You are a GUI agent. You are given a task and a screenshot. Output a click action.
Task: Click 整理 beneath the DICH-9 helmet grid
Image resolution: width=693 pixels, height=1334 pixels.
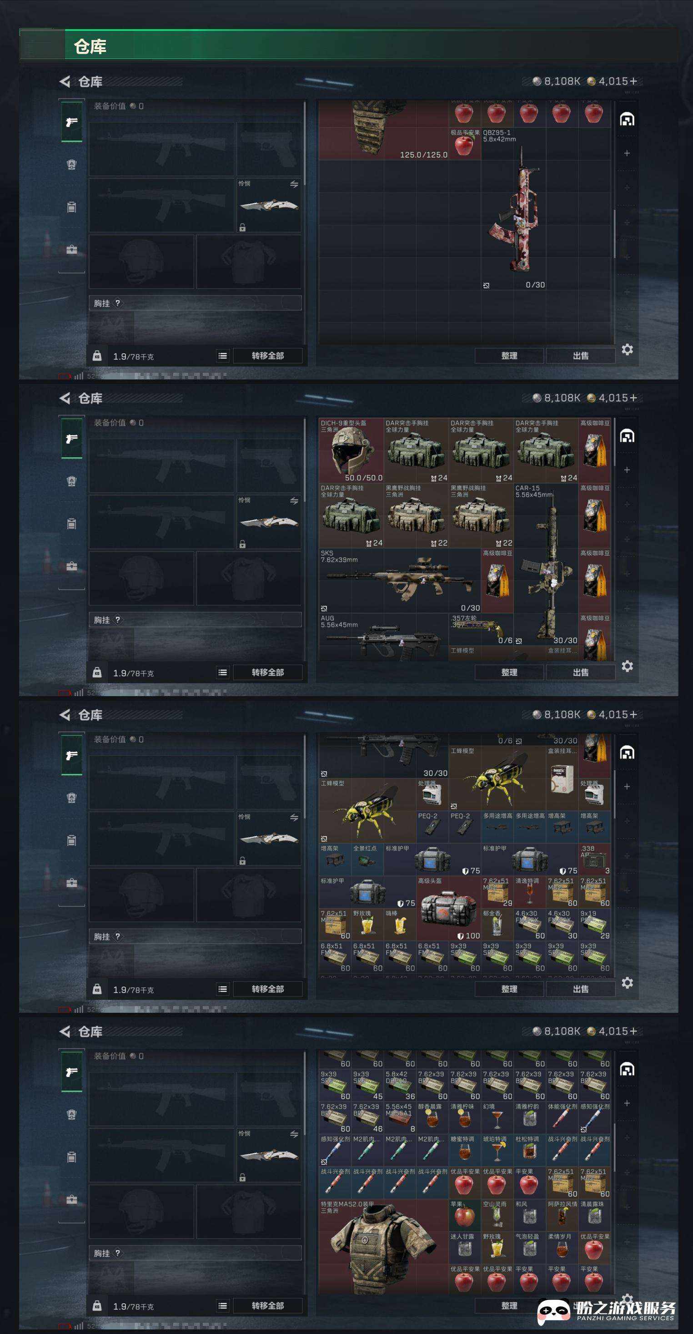[x=509, y=672]
